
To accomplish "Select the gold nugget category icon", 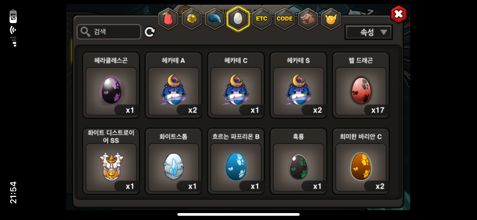I will (x=192, y=19).
